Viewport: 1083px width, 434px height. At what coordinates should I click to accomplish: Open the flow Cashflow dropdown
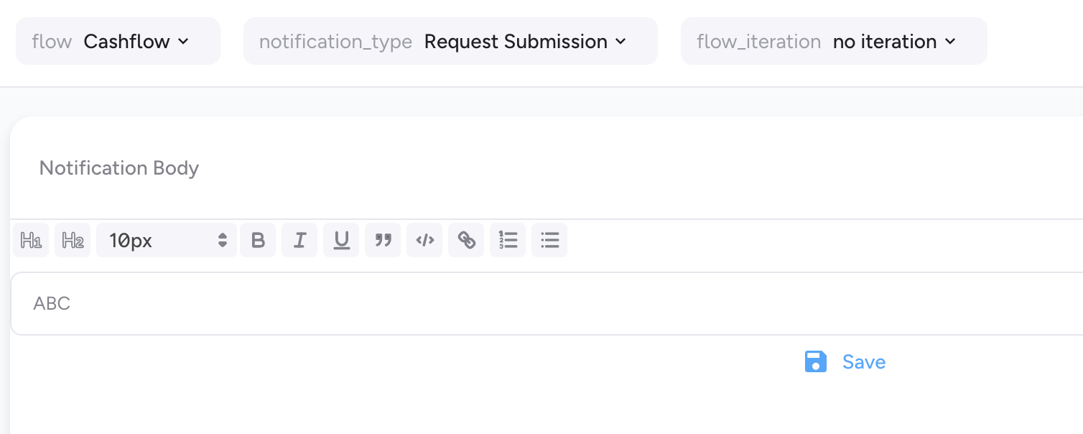(x=118, y=42)
